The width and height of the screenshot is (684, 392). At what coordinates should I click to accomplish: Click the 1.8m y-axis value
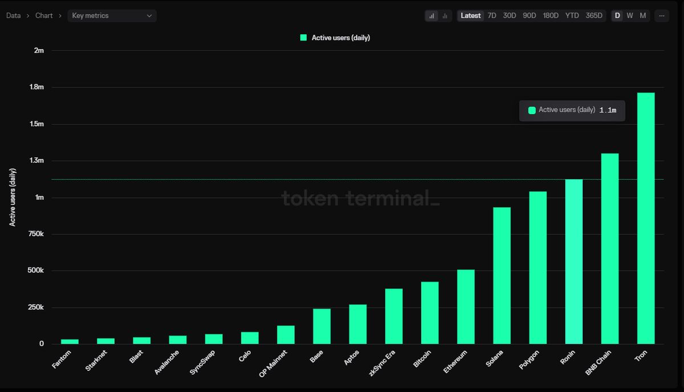point(36,87)
